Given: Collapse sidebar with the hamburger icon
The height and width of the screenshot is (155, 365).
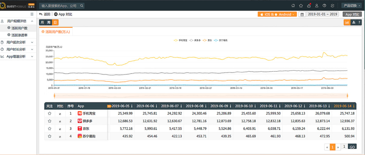Looking at the screenshot, I should coord(32,14).
